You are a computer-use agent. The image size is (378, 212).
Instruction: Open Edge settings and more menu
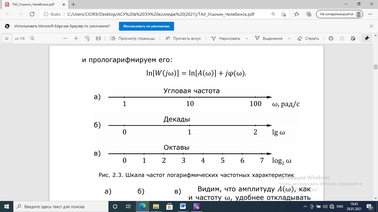[x=370, y=14]
